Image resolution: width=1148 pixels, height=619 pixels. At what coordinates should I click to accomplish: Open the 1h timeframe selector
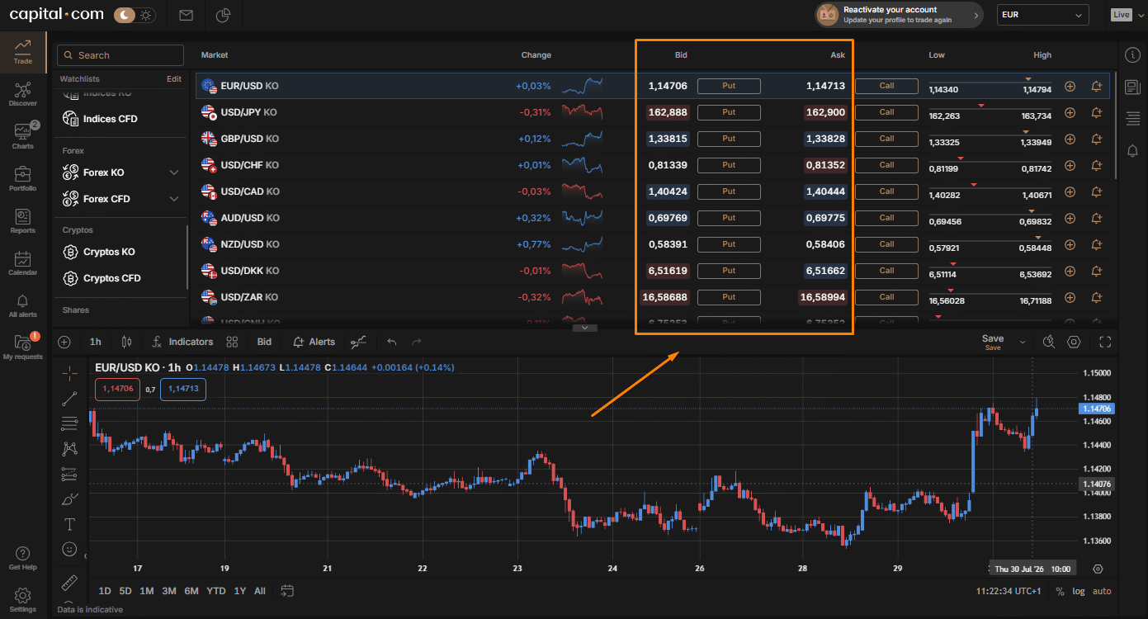96,342
